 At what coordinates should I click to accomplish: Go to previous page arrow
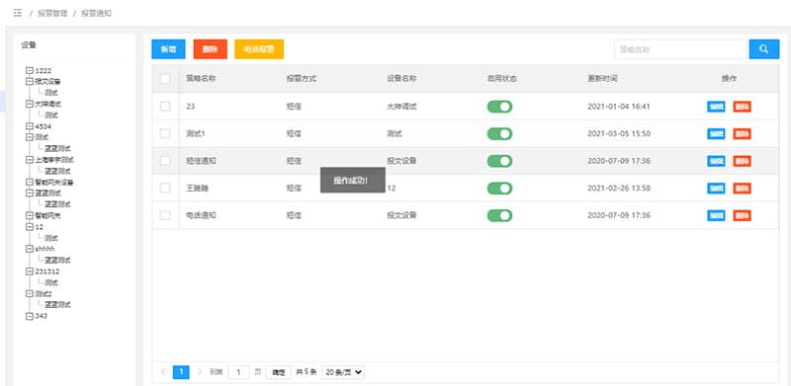[x=163, y=372]
